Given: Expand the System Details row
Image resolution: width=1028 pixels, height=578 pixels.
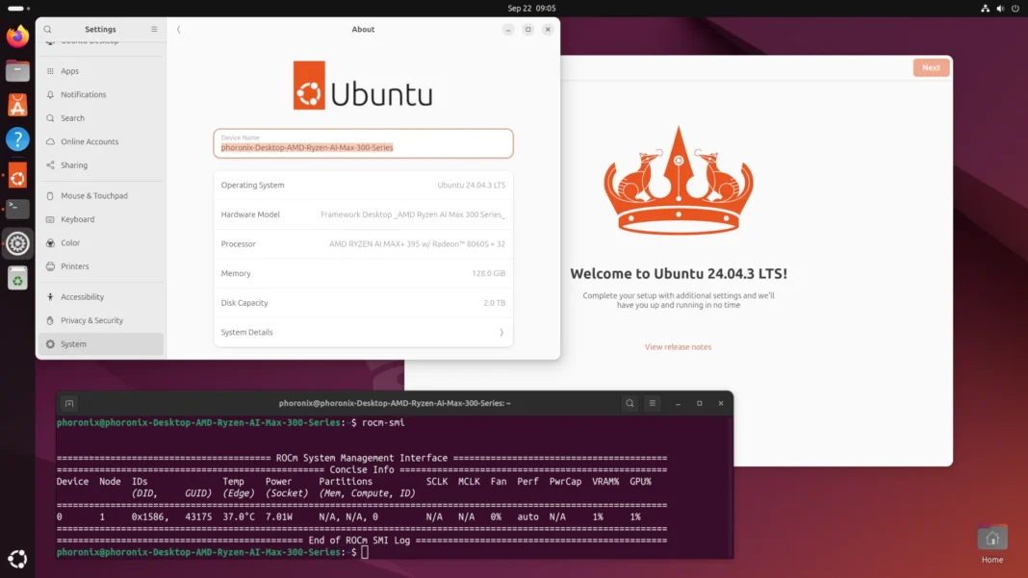Looking at the screenshot, I should [x=363, y=332].
